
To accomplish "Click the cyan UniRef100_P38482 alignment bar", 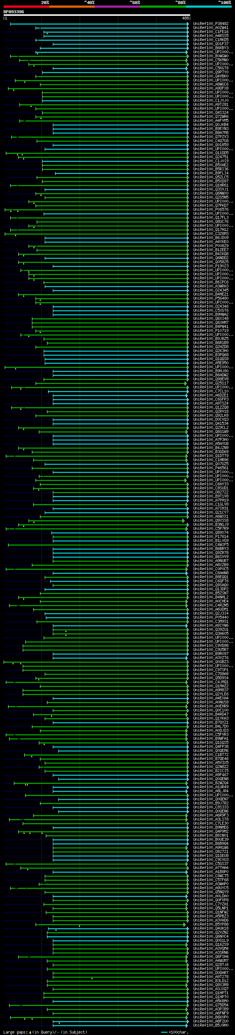I will coord(99,24).
